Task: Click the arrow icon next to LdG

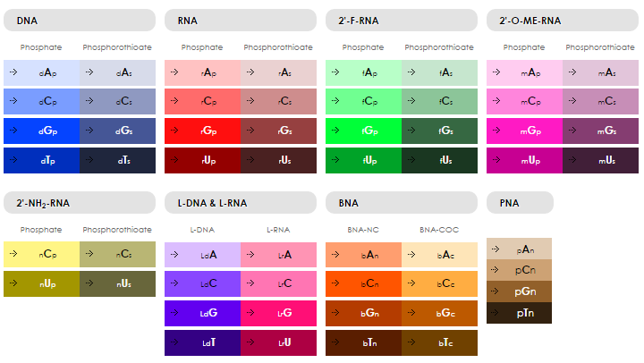Action: coord(174,313)
